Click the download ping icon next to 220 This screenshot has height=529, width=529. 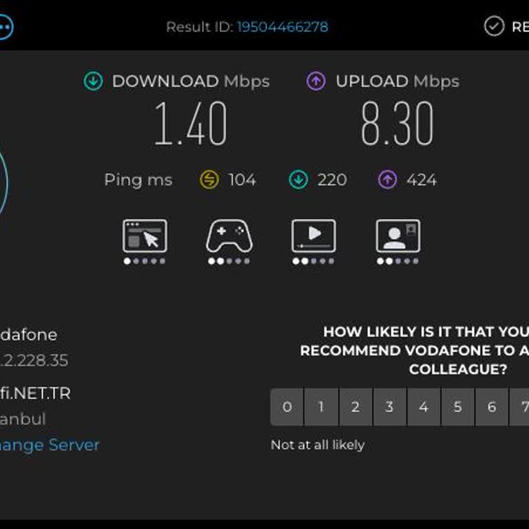298,180
